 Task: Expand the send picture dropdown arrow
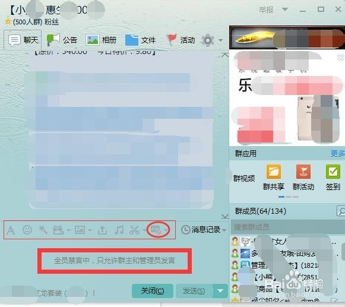pos(90,230)
